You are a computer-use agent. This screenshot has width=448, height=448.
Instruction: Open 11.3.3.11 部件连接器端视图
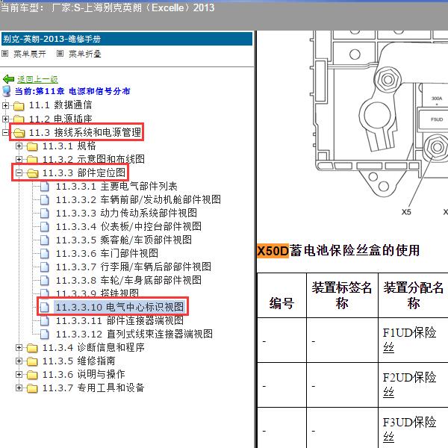[x=119, y=320]
